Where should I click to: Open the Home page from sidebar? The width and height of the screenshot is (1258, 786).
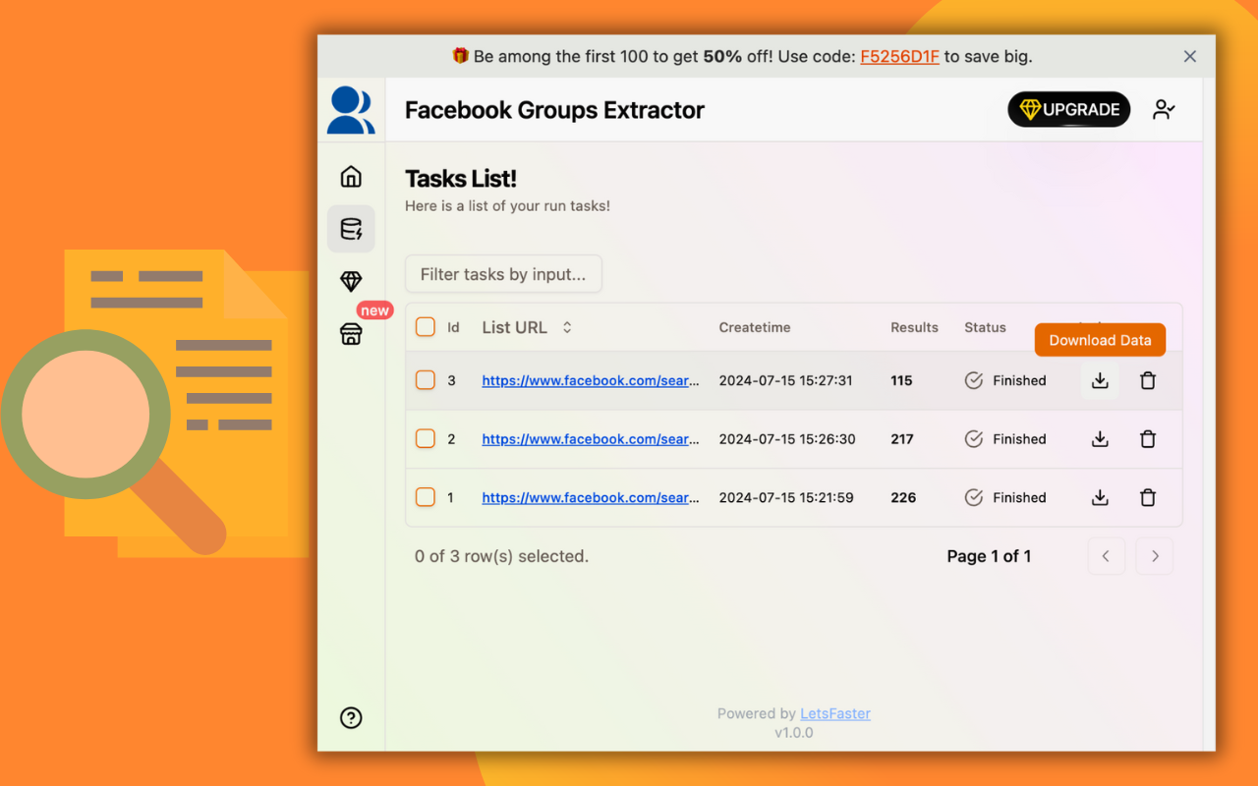[x=351, y=177]
